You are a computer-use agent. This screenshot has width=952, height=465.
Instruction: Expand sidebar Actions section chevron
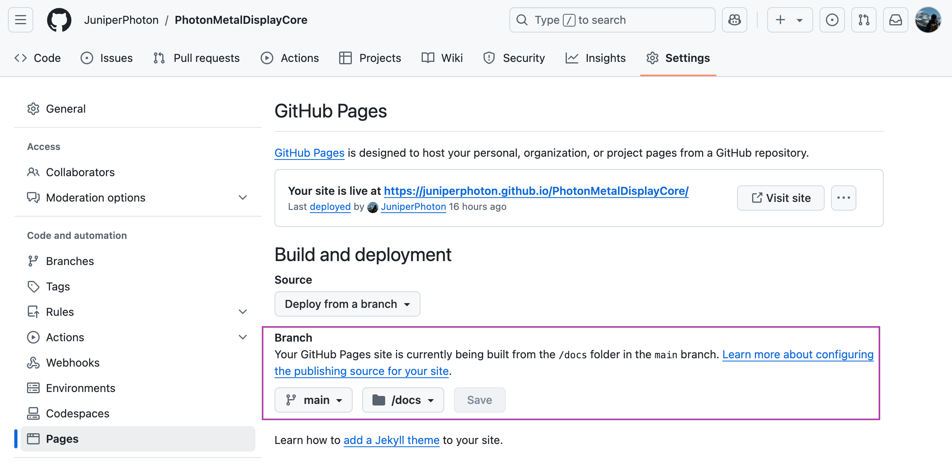[x=243, y=337]
